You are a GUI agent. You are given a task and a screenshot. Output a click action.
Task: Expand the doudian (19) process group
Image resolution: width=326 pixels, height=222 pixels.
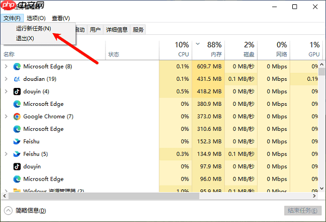[x=6, y=79]
